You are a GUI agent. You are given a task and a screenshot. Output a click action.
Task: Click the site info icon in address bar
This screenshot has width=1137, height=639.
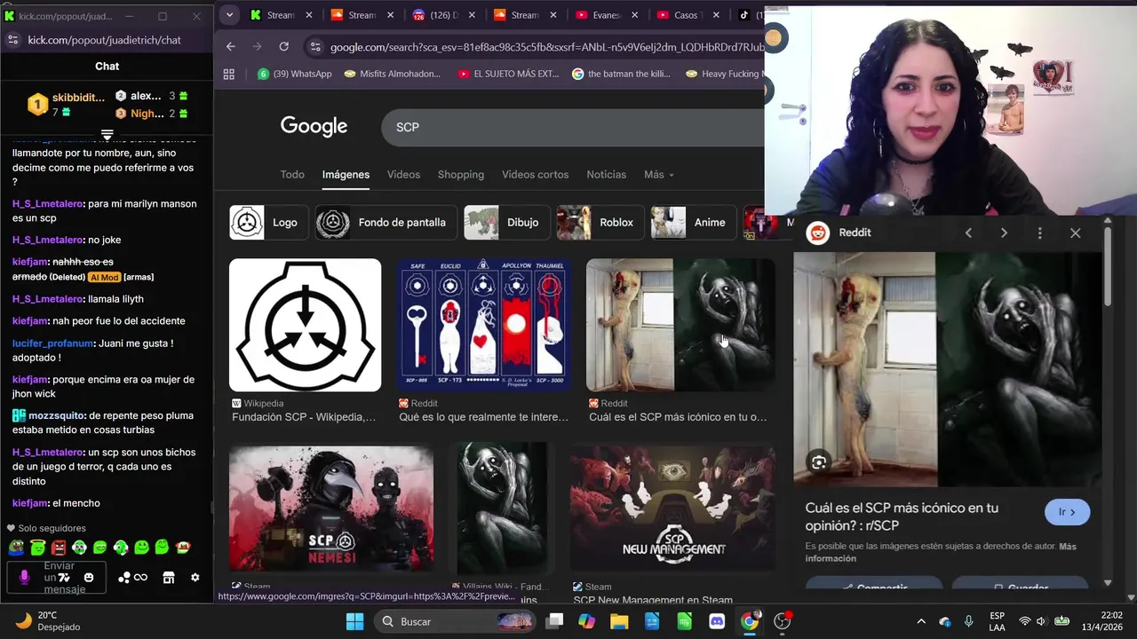(x=314, y=47)
